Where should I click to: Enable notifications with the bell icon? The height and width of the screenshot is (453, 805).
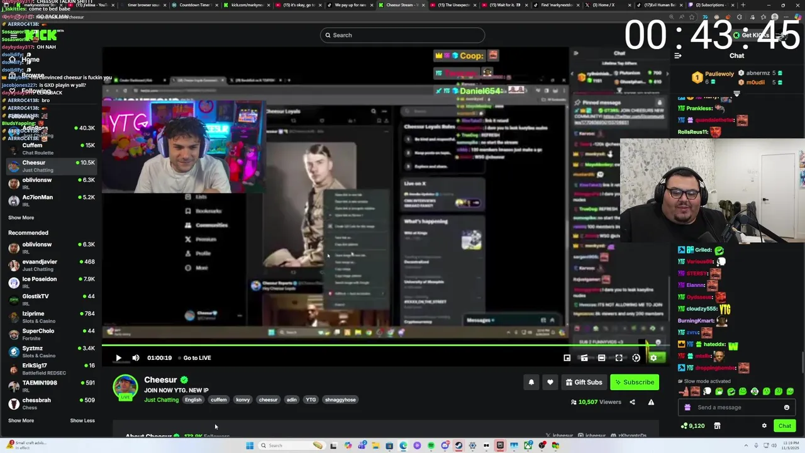pyautogui.click(x=531, y=382)
